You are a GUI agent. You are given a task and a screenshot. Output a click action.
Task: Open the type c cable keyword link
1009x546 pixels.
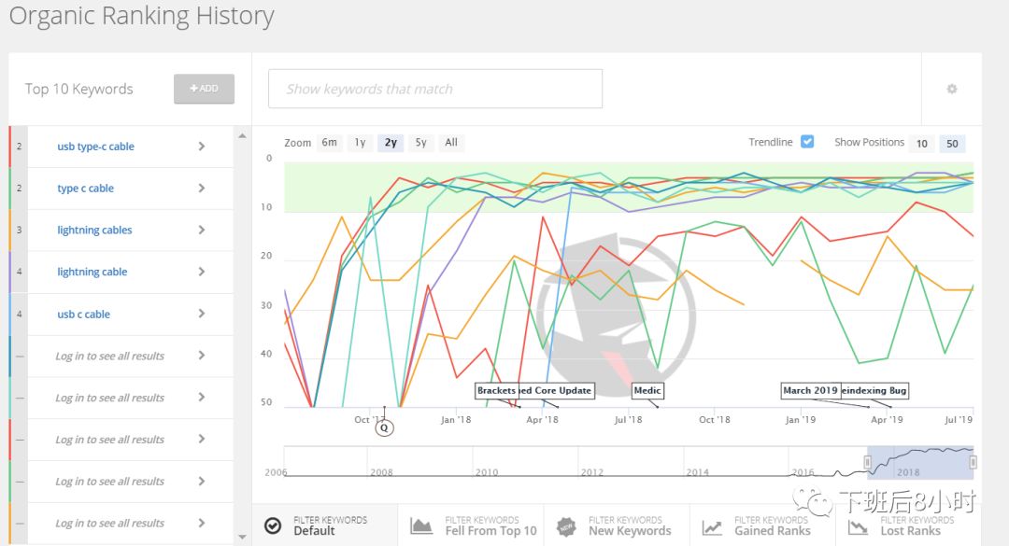[x=86, y=188]
